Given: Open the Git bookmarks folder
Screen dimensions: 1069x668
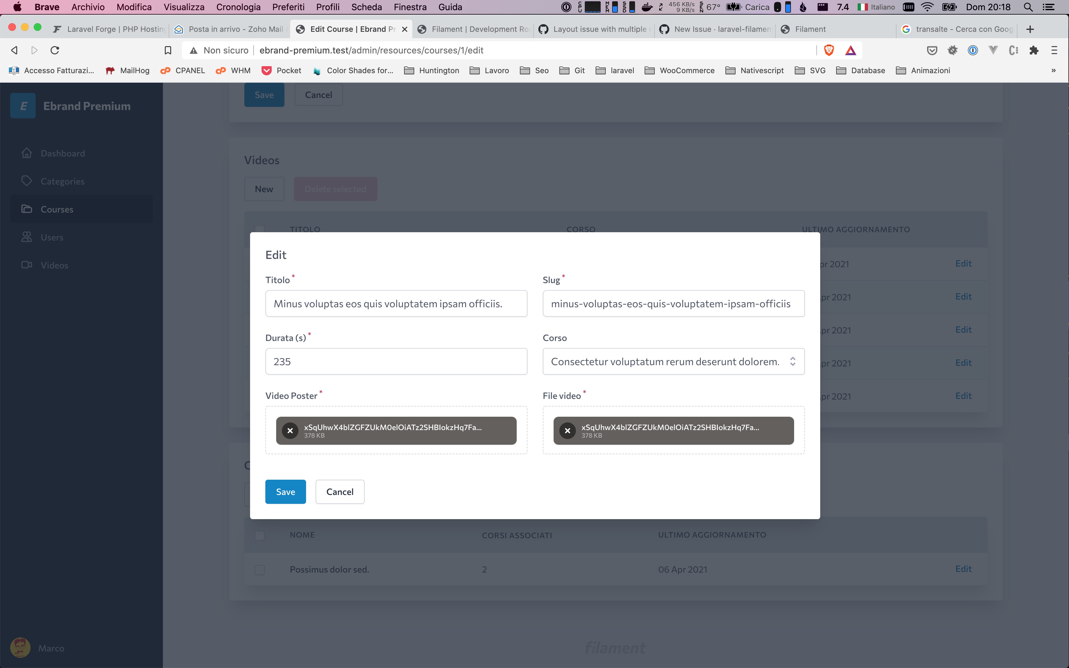Looking at the screenshot, I should [572, 71].
